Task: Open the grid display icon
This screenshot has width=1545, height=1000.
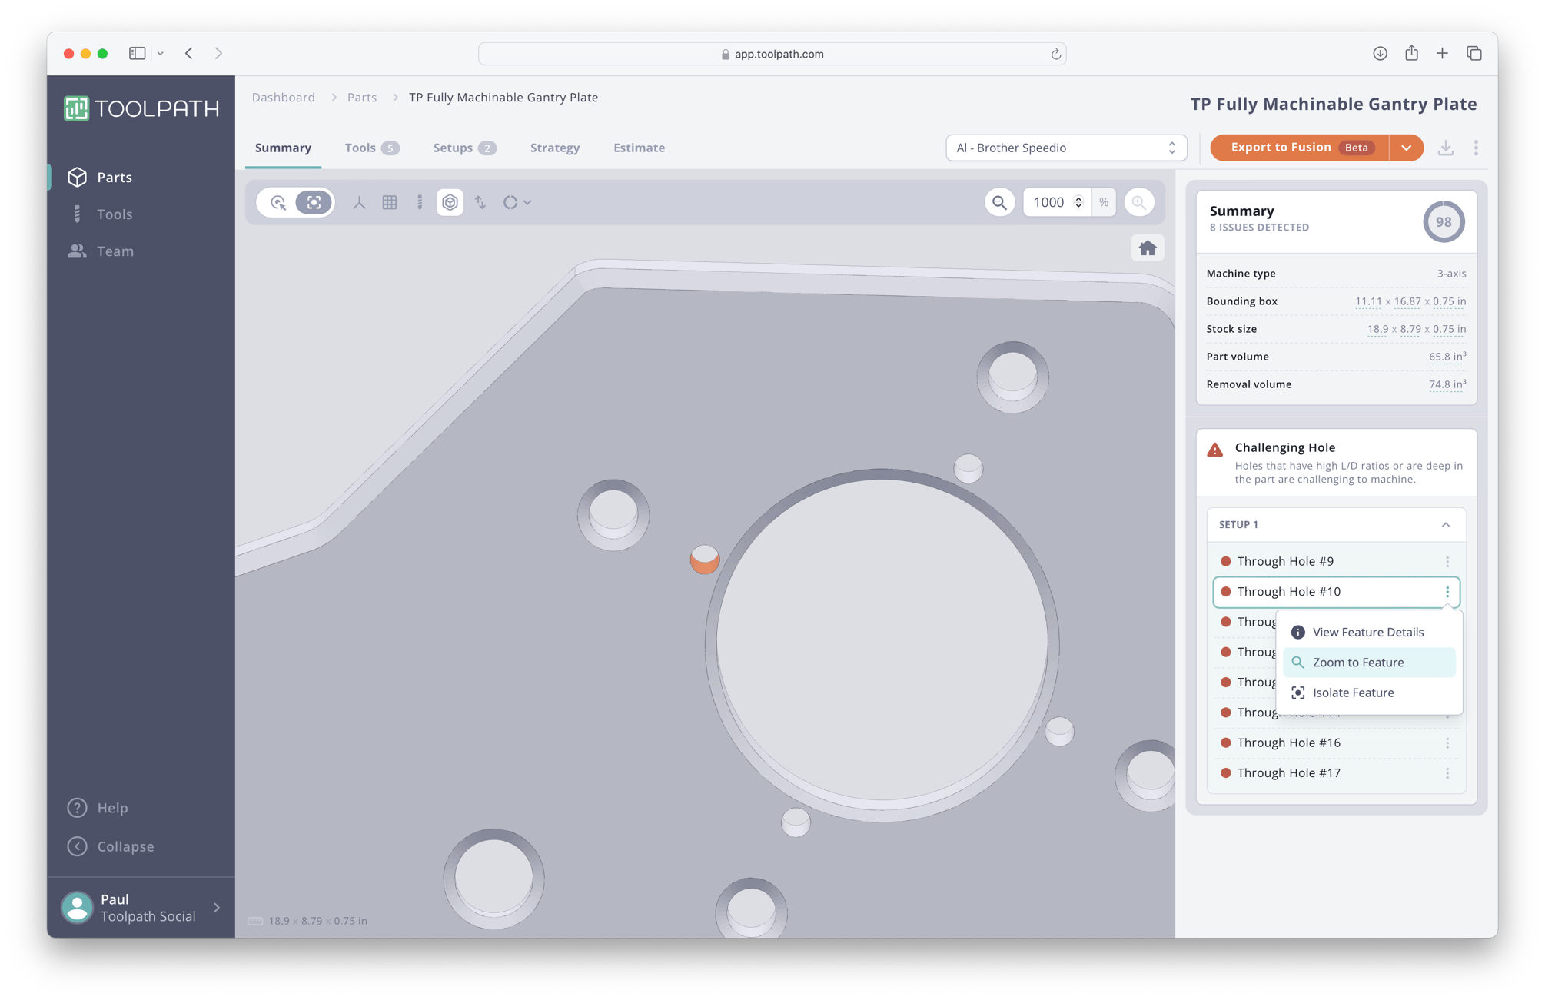Action: point(390,202)
